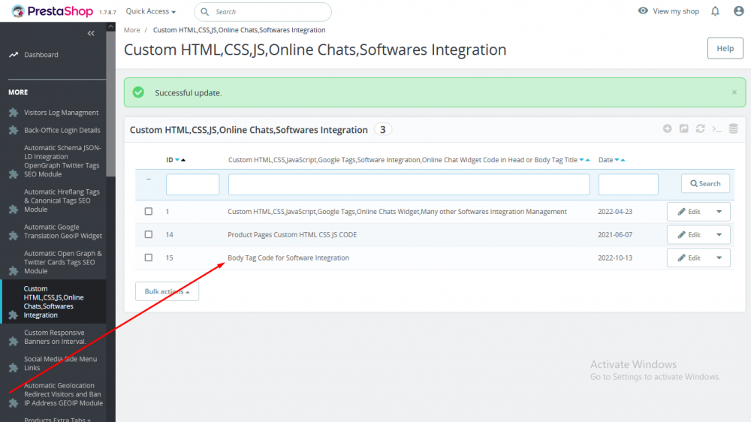Sort the Date column descending

click(617, 160)
